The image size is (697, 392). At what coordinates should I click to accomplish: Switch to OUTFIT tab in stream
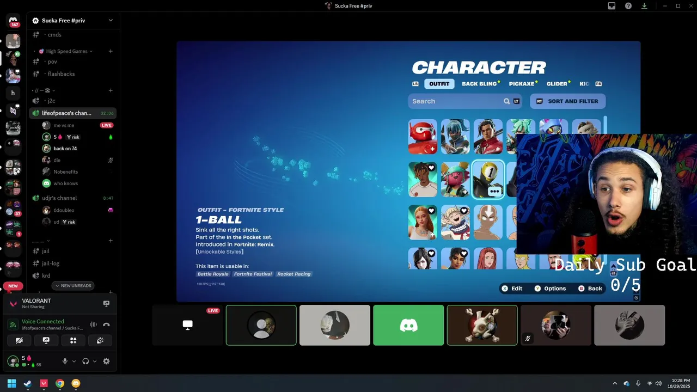(x=439, y=84)
